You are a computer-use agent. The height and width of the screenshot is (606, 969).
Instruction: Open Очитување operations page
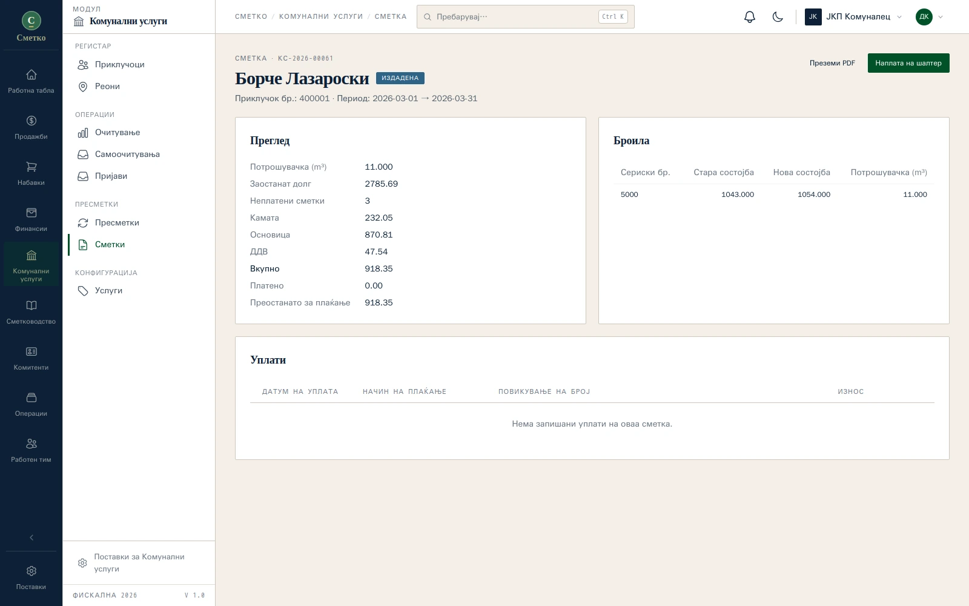pos(139,132)
